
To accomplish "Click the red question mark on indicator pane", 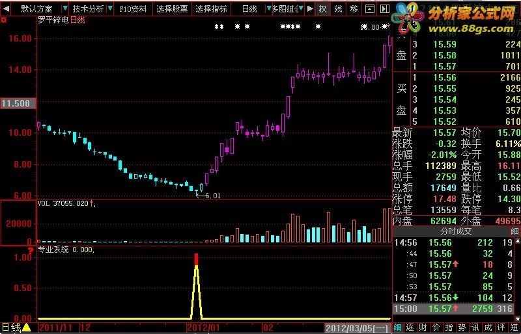I will pyautogui.click(x=32, y=250).
